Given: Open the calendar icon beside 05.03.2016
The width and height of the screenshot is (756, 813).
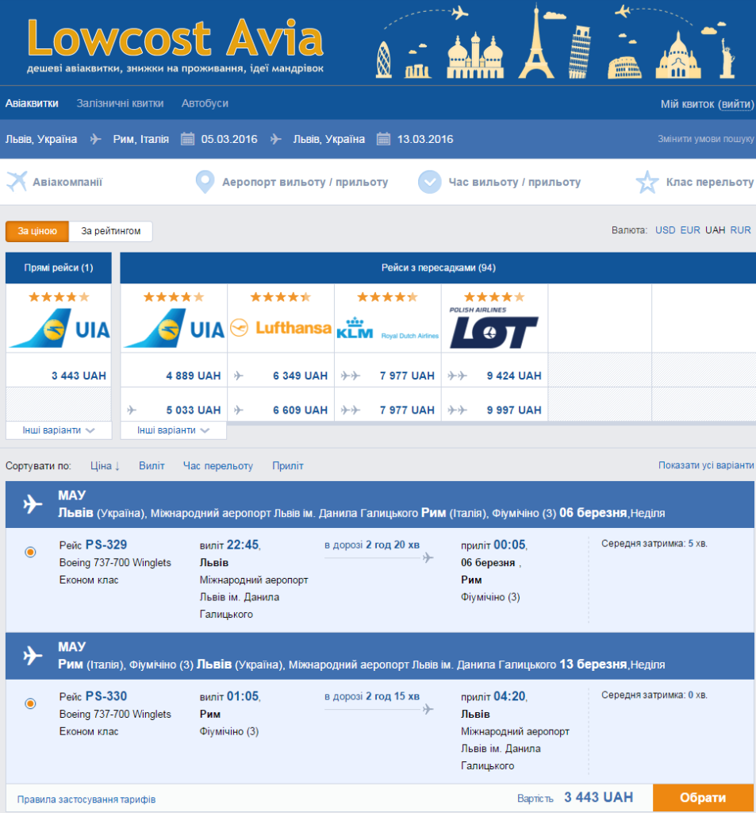Looking at the screenshot, I should 187,139.
